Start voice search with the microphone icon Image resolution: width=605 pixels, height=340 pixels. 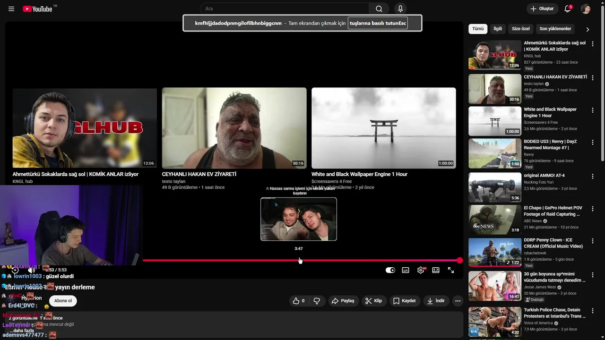[x=400, y=8]
